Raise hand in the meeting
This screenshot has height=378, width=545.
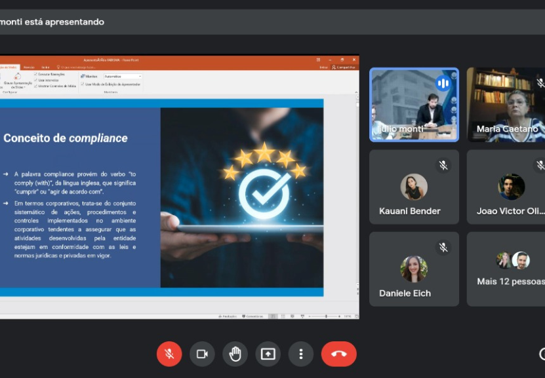point(235,354)
